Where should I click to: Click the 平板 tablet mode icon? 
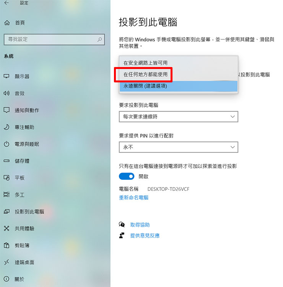7,178
